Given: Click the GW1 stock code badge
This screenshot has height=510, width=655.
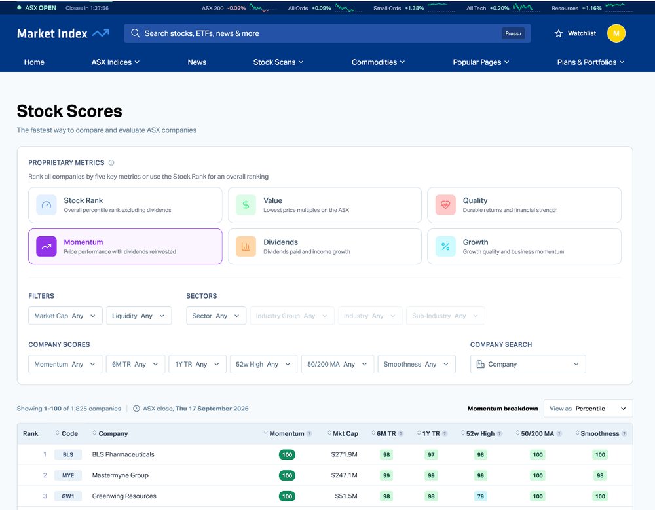Looking at the screenshot, I should coord(68,496).
